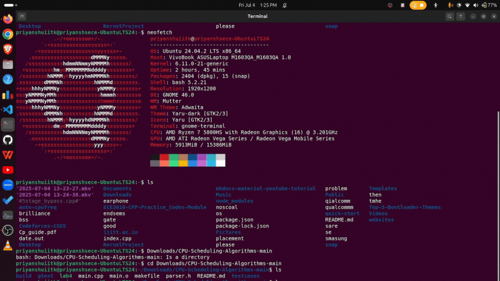Click the white swatch in neofetch palette
Viewport: 500px width, 281px height.
(x=221, y=163)
